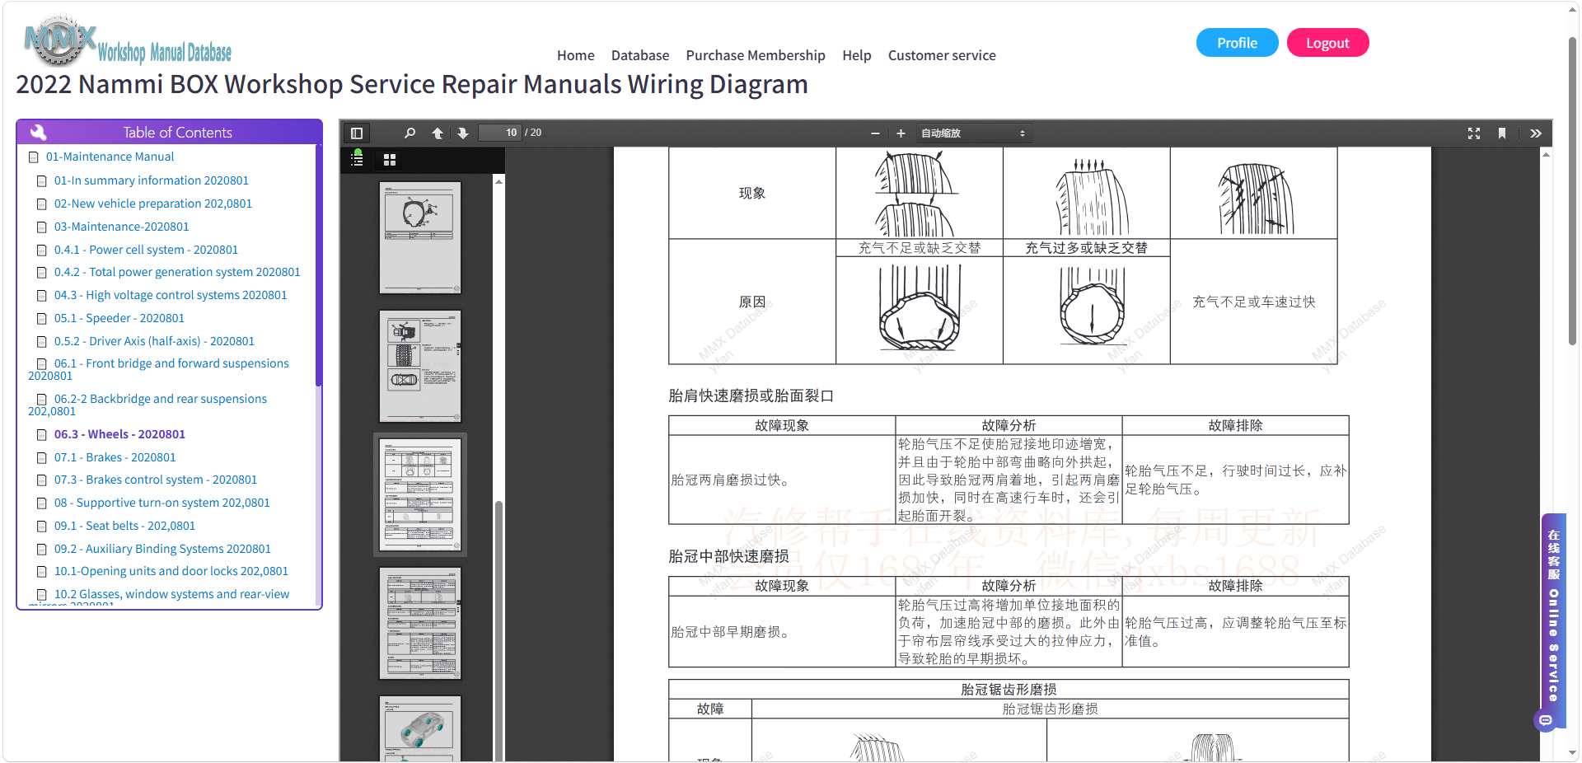Go to the previous PDF page
Image resolution: width=1582 pixels, height=763 pixels.
tap(438, 133)
